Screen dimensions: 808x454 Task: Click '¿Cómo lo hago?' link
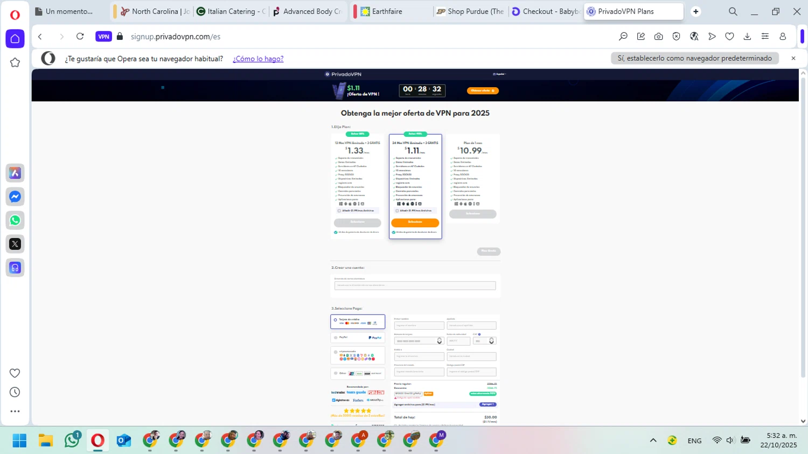pyautogui.click(x=258, y=59)
